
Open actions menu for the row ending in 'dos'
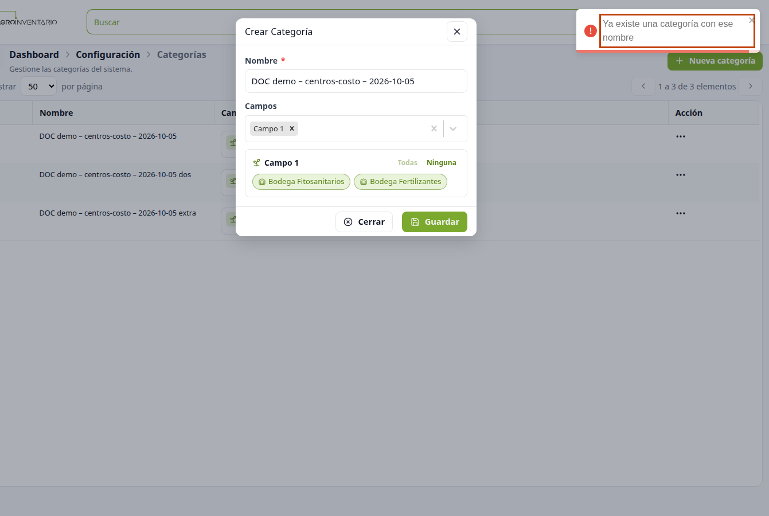pos(681,175)
